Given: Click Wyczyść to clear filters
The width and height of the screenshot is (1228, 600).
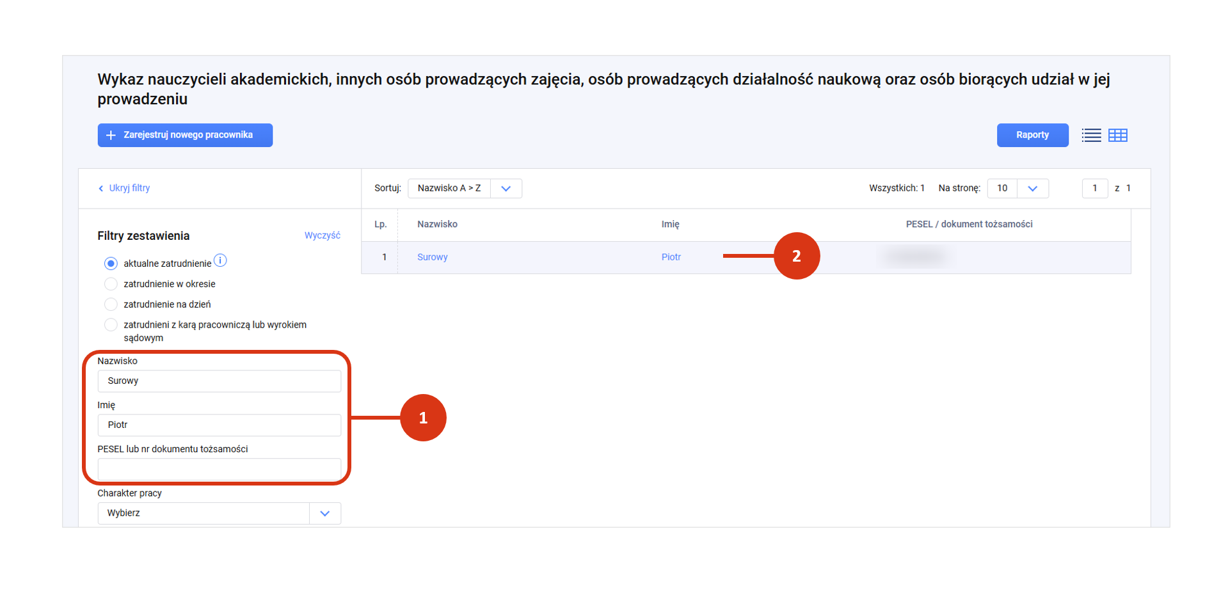Looking at the screenshot, I should [322, 235].
